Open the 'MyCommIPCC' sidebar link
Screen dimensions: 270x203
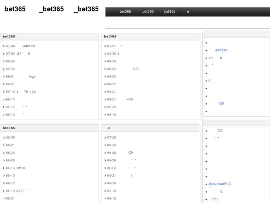coord(220,184)
